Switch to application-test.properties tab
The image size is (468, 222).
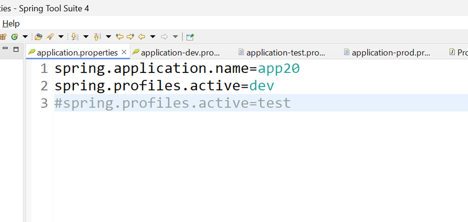click(281, 53)
